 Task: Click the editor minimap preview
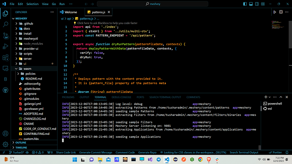(x=278, y=25)
